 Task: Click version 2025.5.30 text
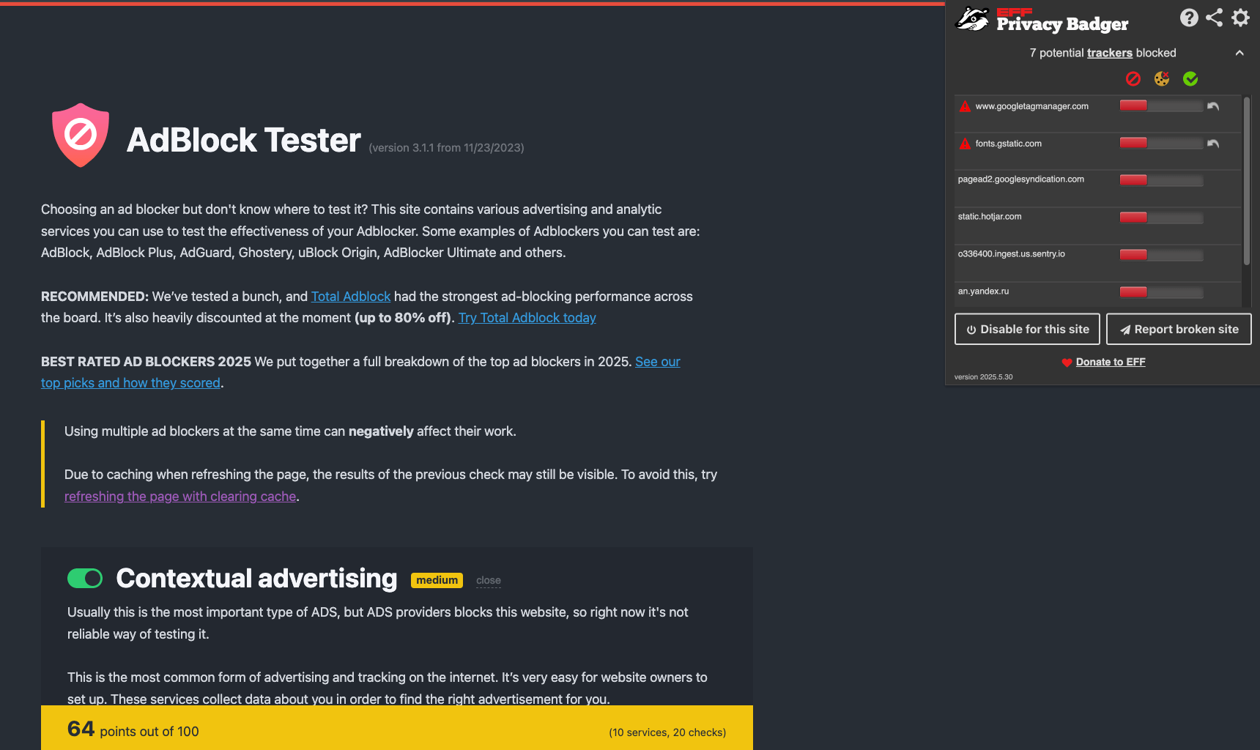coord(984,377)
